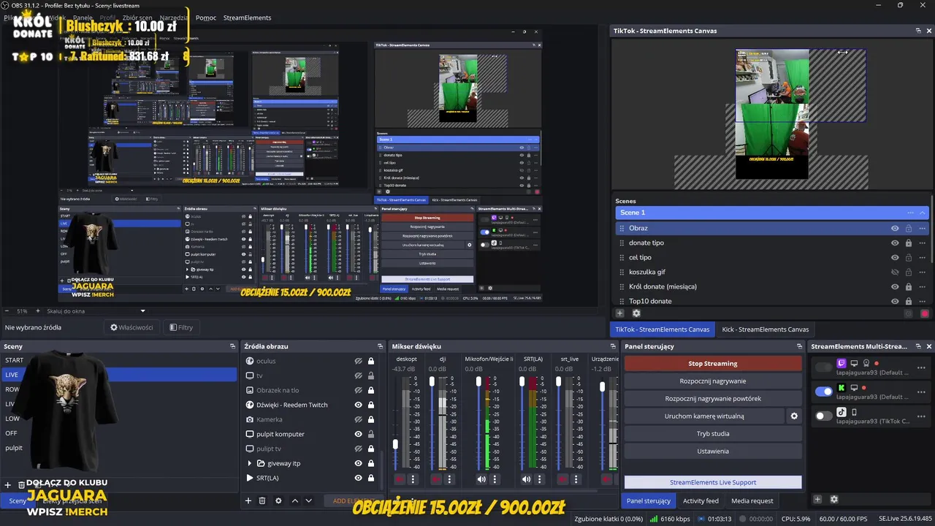Start replay buffer with Rozpocznij nagrywanie powtórek
The width and height of the screenshot is (935, 526).
[713, 398]
